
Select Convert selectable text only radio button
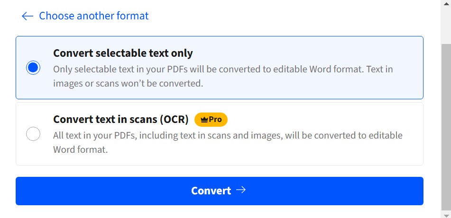[x=33, y=68]
